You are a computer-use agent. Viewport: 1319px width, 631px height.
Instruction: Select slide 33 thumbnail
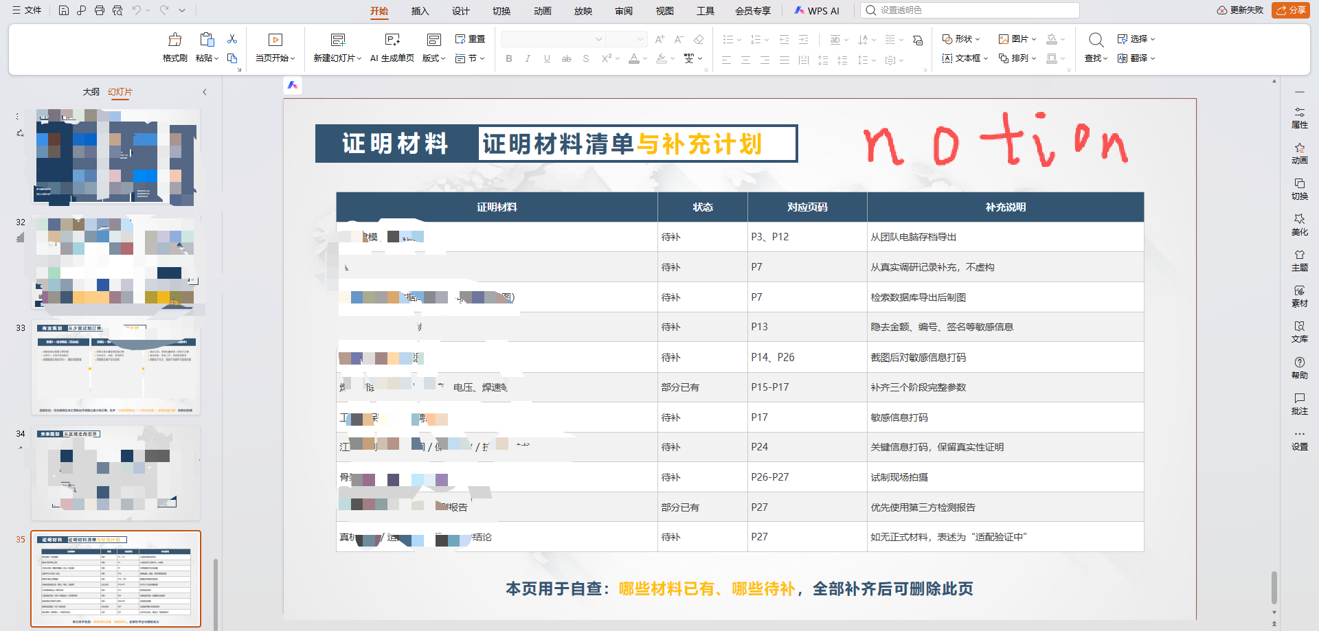pyautogui.click(x=116, y=369)
